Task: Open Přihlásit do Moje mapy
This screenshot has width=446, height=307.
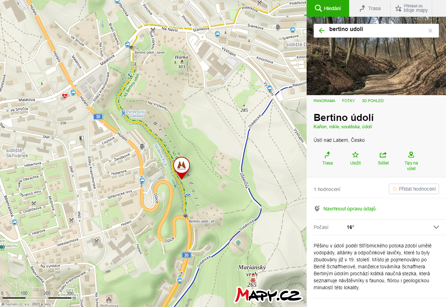Action: coord(411,8)
